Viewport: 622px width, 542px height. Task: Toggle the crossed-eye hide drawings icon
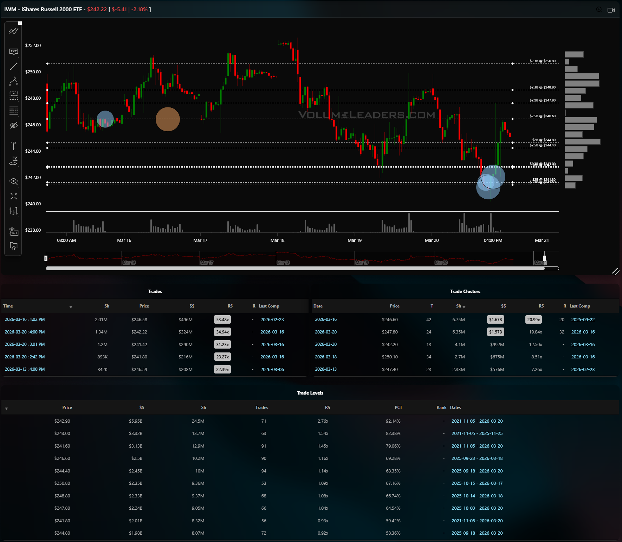tap(13, 125)
